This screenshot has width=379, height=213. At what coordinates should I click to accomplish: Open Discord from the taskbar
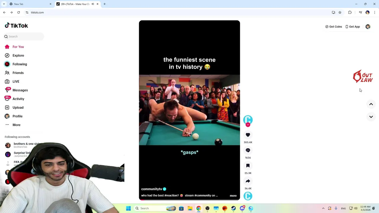coord(242,208)
